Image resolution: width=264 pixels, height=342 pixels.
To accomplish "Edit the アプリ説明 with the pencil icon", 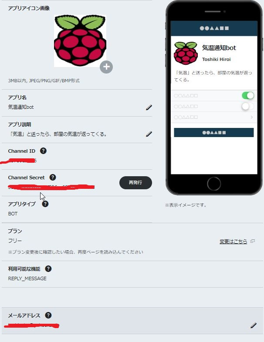I will pyautogui.click(x=149, y=134).
